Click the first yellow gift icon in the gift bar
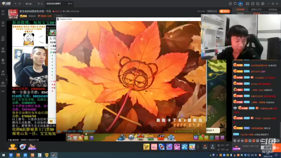 tap(146, 147)
